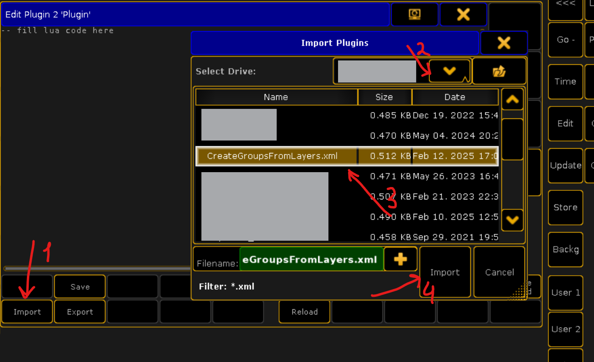594x362 pixels.
Task: Click the file list scroll-down arrow
Action: (x=512, y=220)
